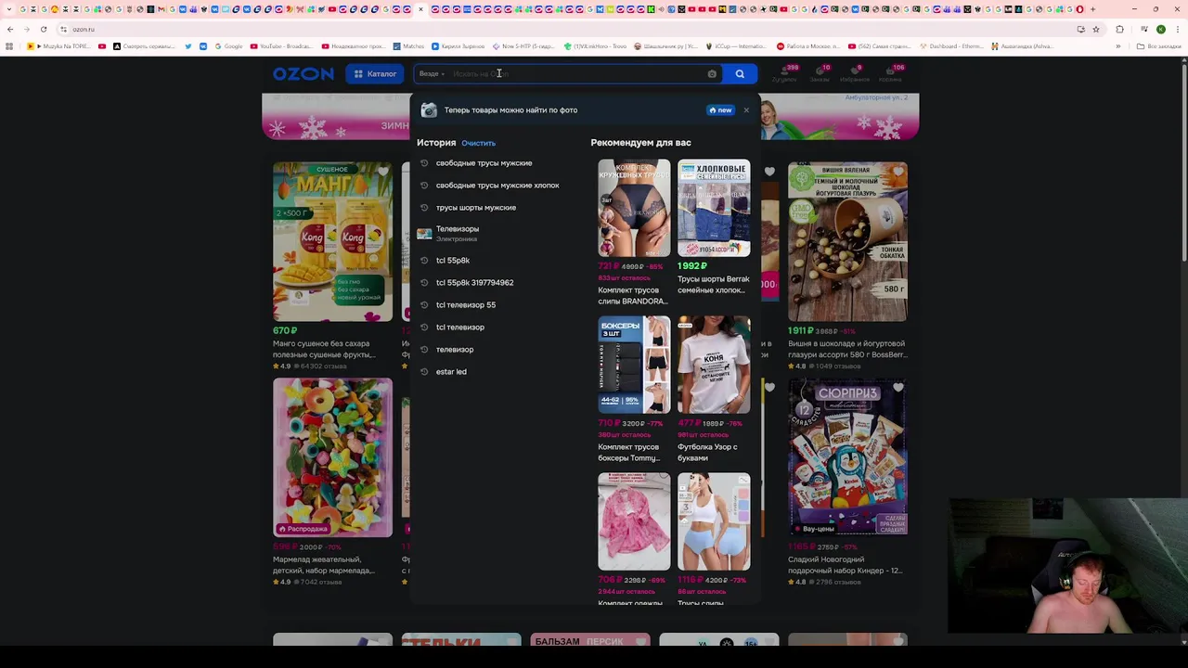This screenshot has height=668, width=1188.
Task: Select history item 'трусы шорты мужские'
Action: coord(475,208)
